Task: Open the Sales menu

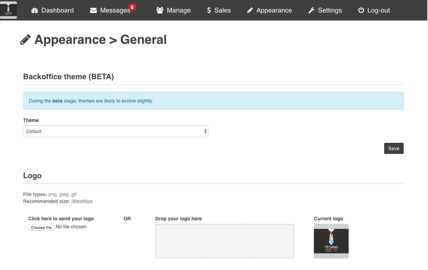Action: point(222,10)
